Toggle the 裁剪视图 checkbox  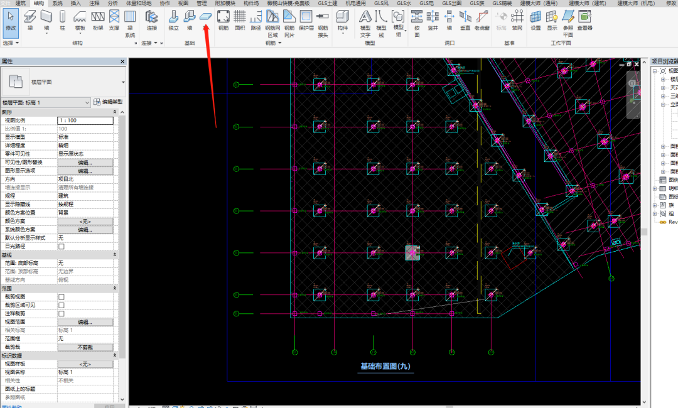pos(62,297)
